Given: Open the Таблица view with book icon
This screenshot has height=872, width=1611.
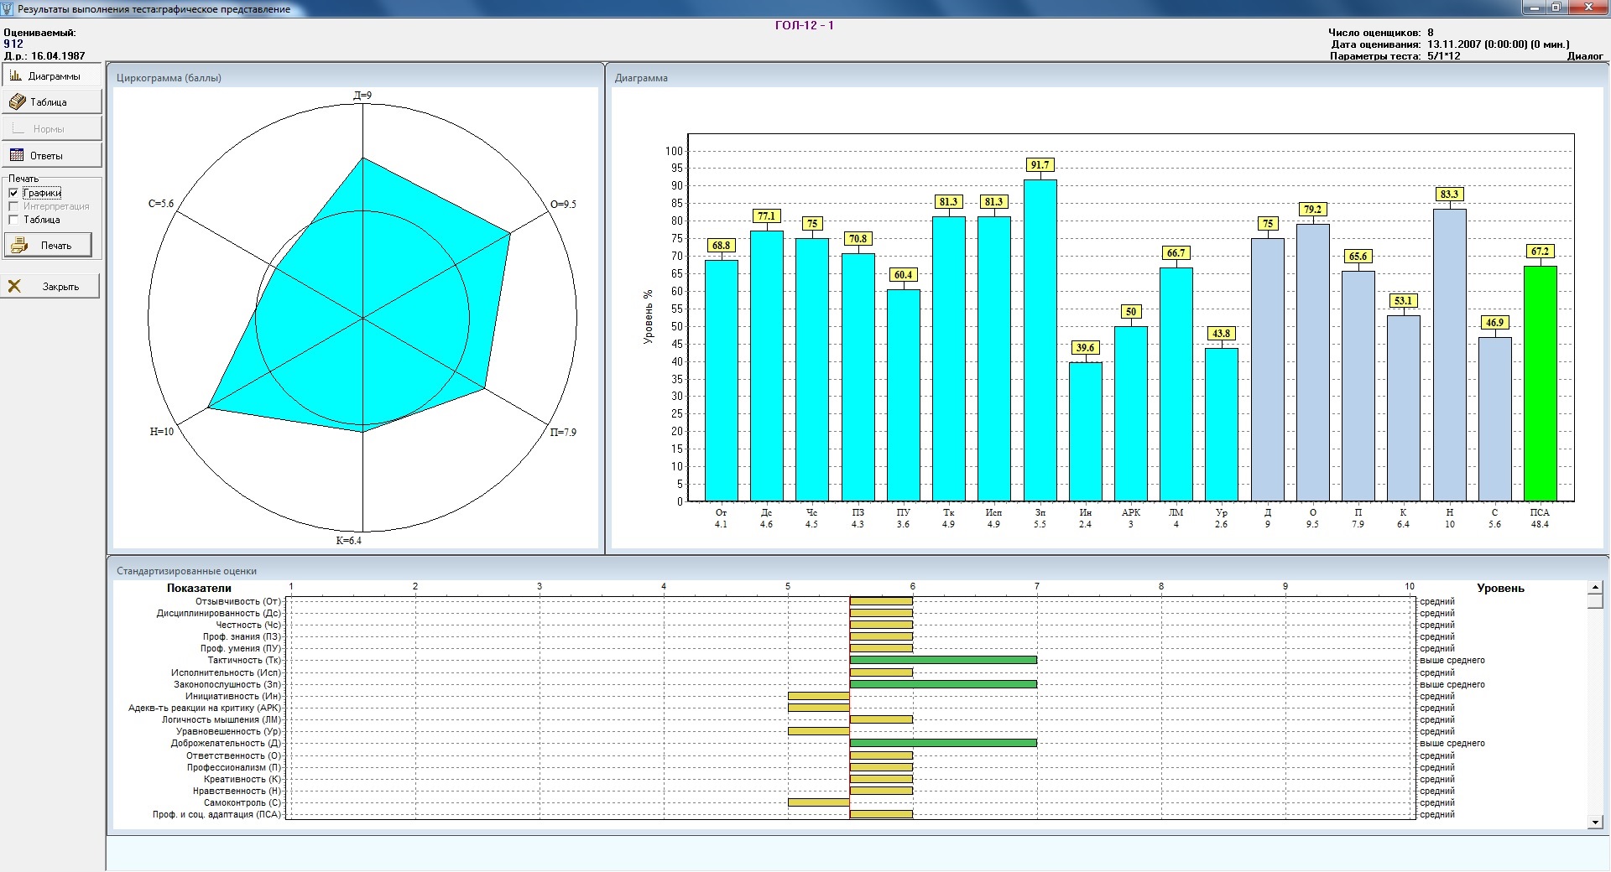Looking at the screenshot, I should coord(18,102).
